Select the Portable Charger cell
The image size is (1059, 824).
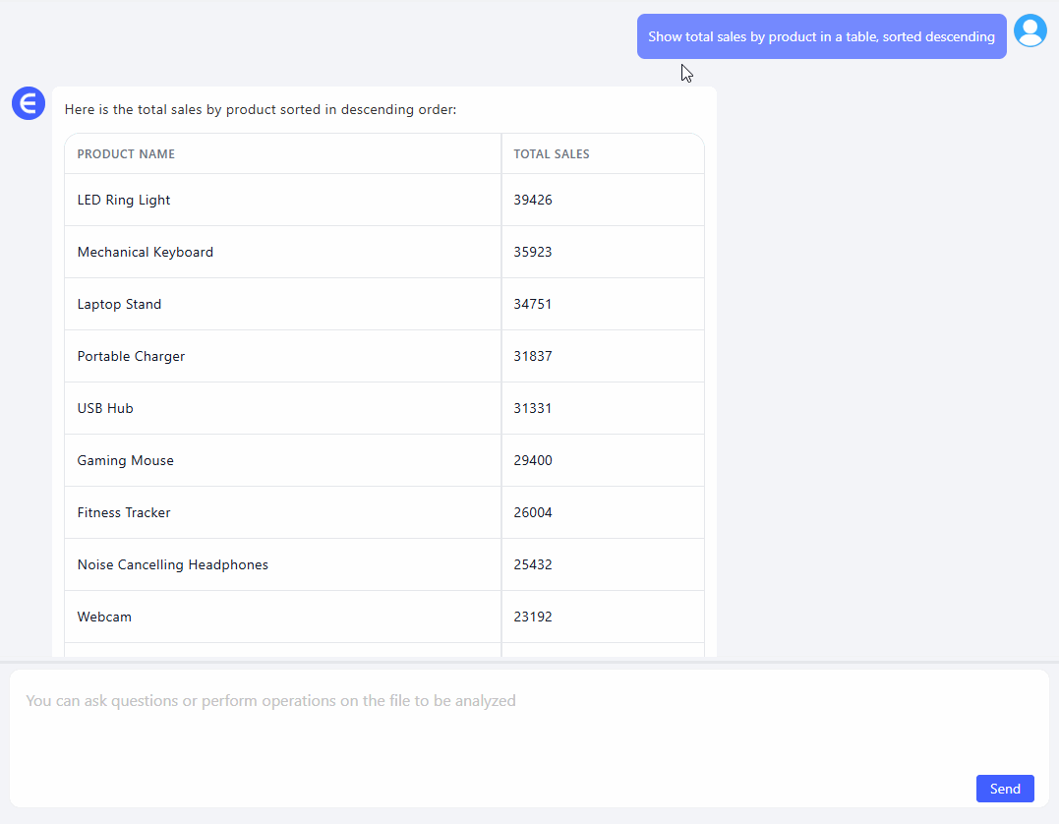click(x=131, y=356)
